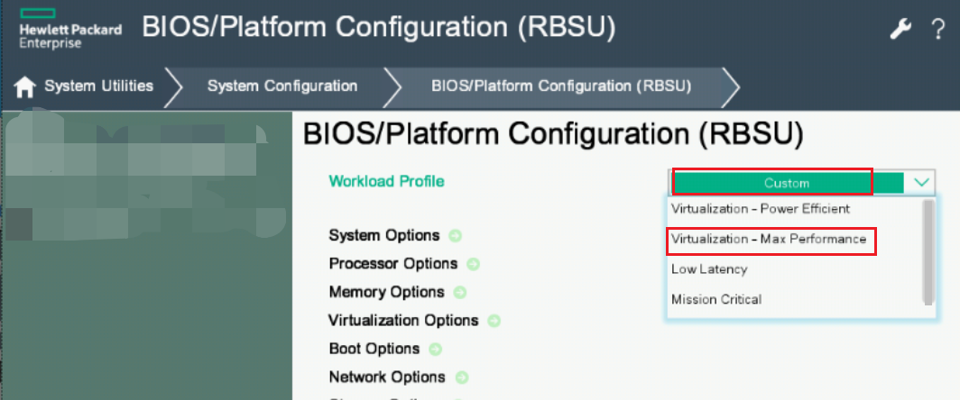This screenshot has height=400, width=960.
Task: Click the arrow icon beside Memory Options
Action: click(x=460, y=293)
